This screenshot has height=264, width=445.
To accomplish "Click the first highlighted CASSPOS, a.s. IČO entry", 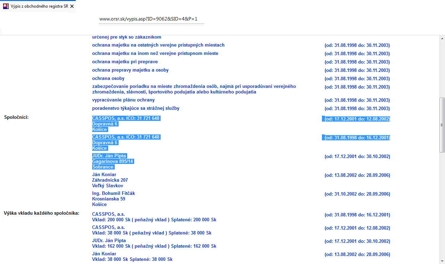I will tap(126, 118).
